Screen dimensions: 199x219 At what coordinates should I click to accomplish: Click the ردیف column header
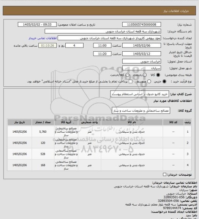188,122
